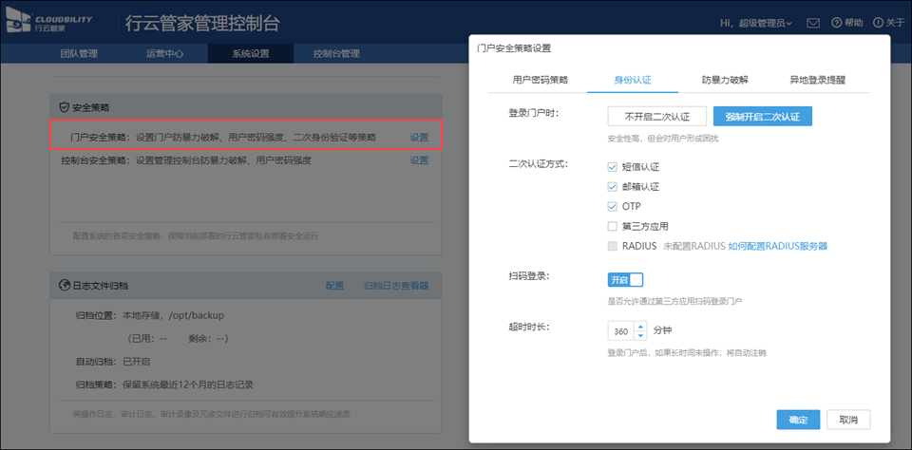Uncheck the 短信认证 checkbox
The height and width of the screenshot is (450, 912).
(x=613, y=166)
